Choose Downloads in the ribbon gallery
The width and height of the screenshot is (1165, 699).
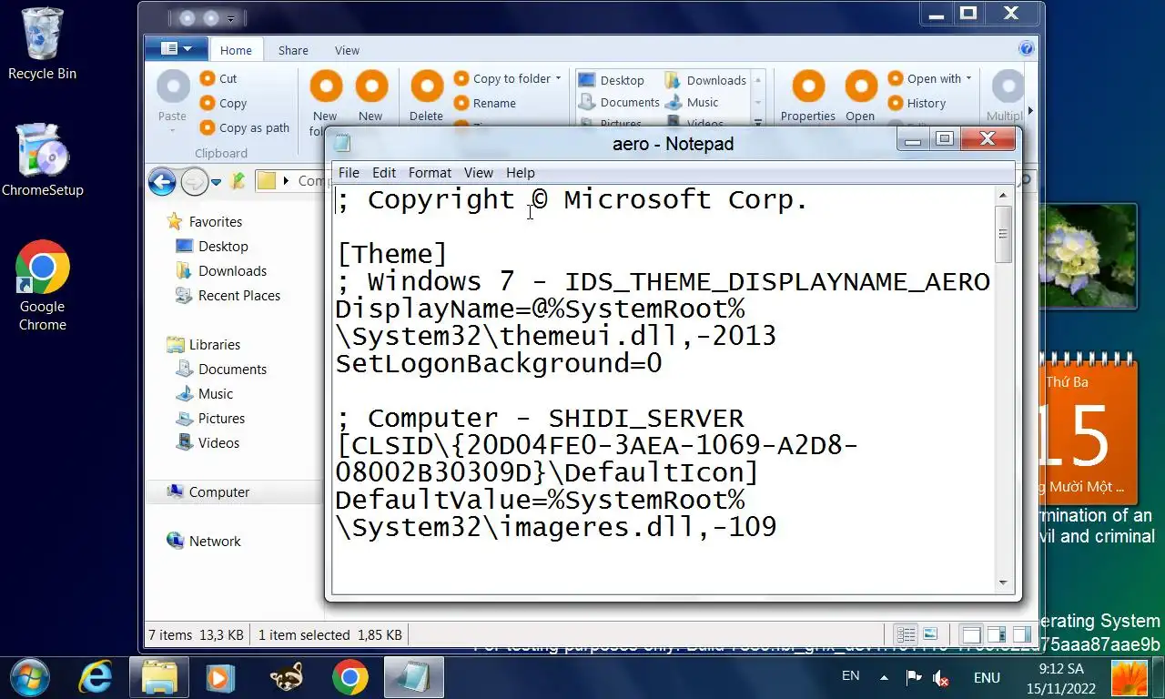(x=705, y=80)
